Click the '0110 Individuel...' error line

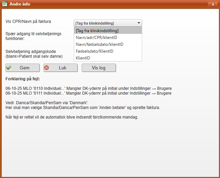pyautogui.click(x=88, y=88)
